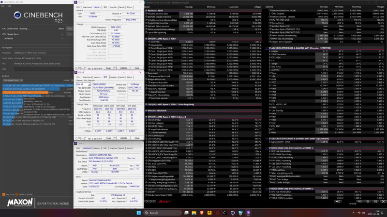Launch Brave browser from the taskbar
Viewport: 387px width, 217px height.
click(x=202, y=213)
